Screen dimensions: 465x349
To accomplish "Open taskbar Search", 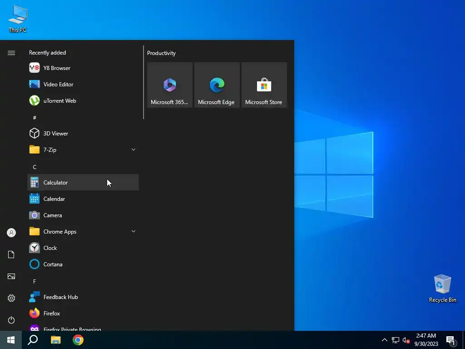I will pyautogui.click(x=33, y=340).
